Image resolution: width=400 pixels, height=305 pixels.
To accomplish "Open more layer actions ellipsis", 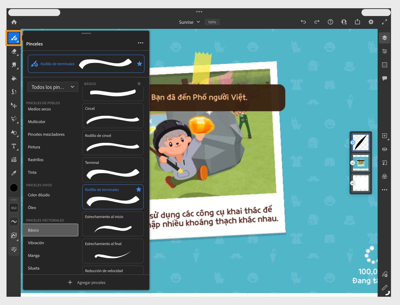I will tap(384, 190).
